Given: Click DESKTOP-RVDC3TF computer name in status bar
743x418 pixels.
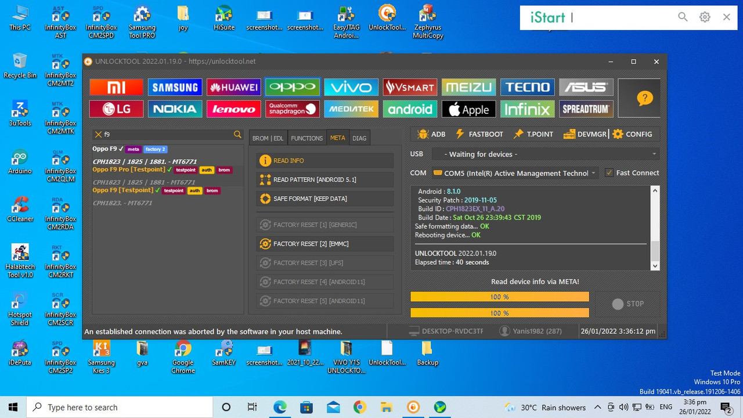Looking at the screenshot, I should (446, 331).
